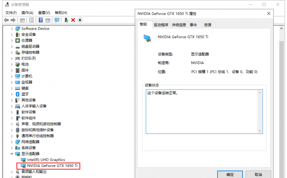Viewport: 287px width, 178px height.
Task: Select the Software Device icon
Action: click(18, 29)
